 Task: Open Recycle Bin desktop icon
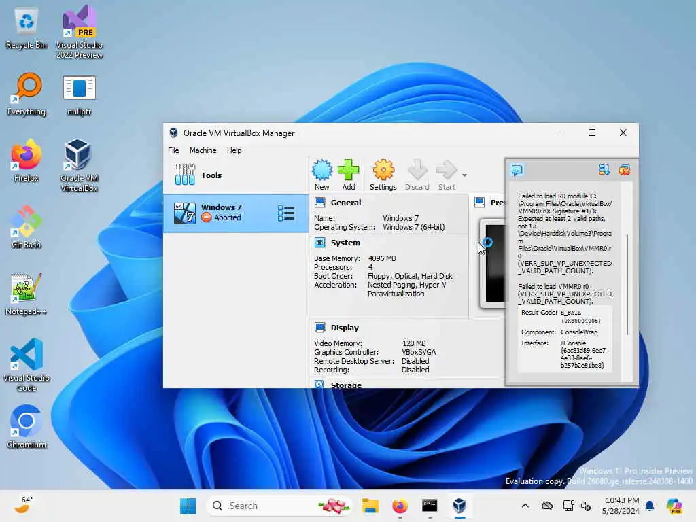coord(27,29)
